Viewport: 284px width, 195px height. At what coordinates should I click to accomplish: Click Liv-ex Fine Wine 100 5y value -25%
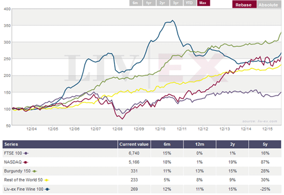[x=265, y=189]
